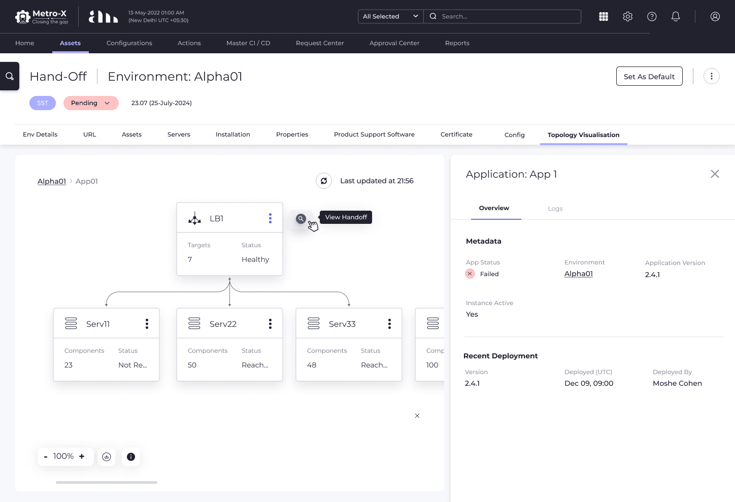
Task: Open settings gear in top bar
Action: point(628,17)
